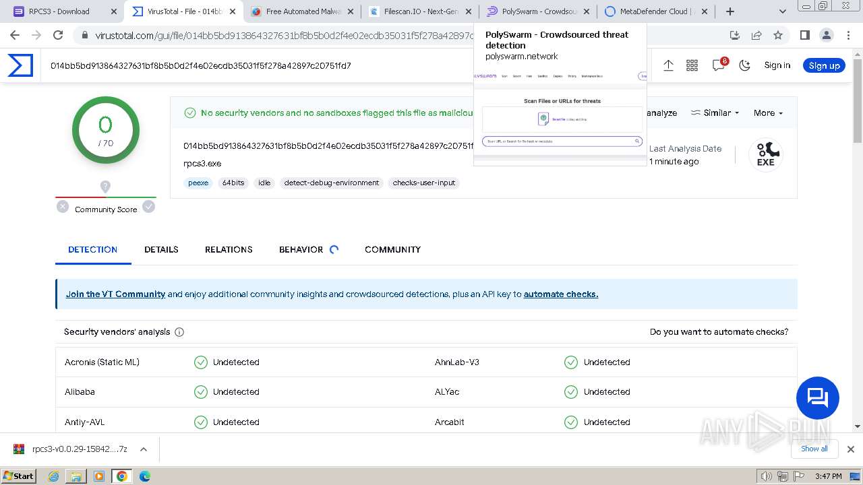This screenshot has height=485, width=863.
Task: Close the VirusTotal tab
Action: [x=233, y=11]
